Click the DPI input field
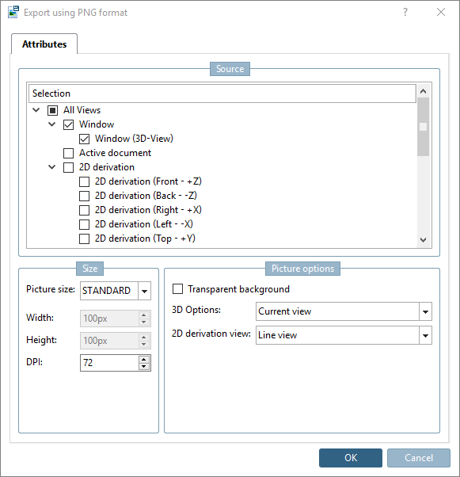The height and width of the screenshot is (477, 460). click(109, 363)
